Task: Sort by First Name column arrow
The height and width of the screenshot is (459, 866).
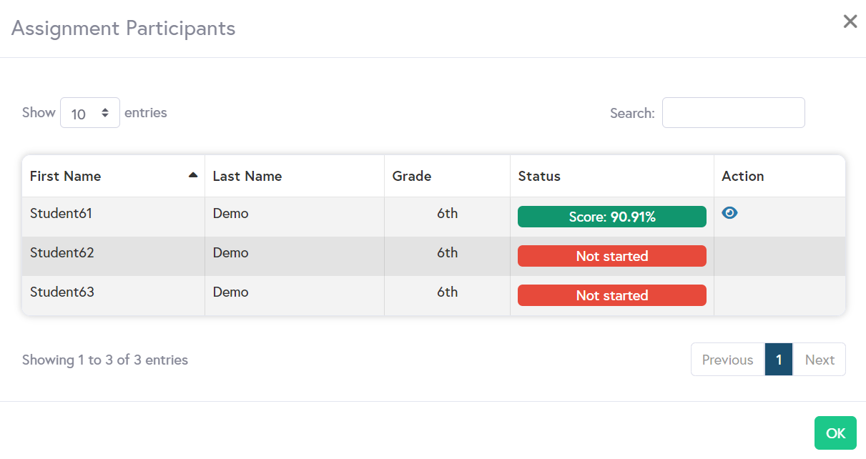Action: click(x=192, y=175)
